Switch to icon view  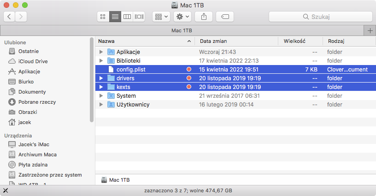pos(103,17)
